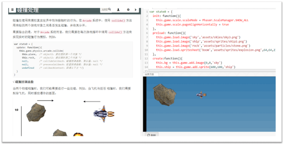This screenshot has width=283, height=144.
Task: Select the 结果页面 result tab
Action: [149, 74]
